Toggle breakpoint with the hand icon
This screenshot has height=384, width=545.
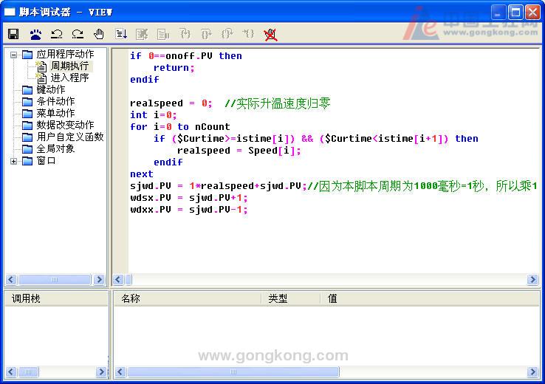tap(99, 34)
